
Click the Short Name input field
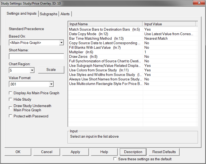point(36,56)
